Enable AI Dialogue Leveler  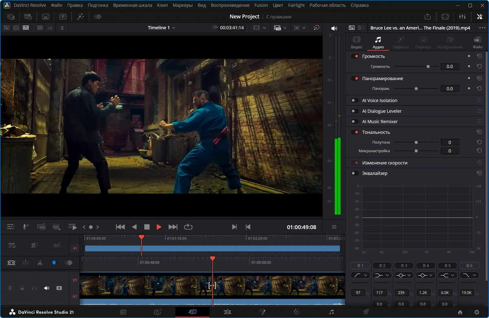click(x=355, y=111)
